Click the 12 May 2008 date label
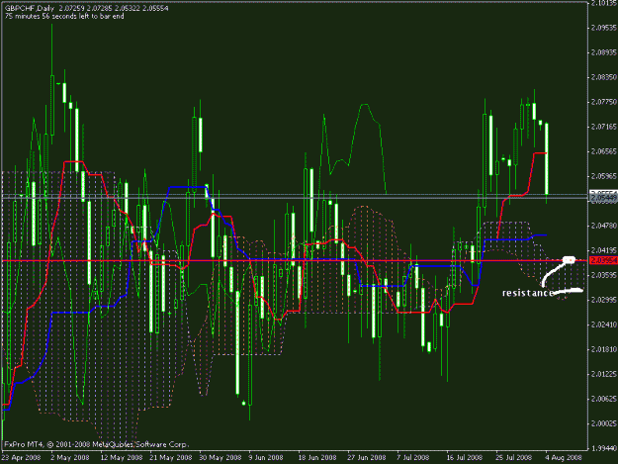 click(x=121, y=457)
